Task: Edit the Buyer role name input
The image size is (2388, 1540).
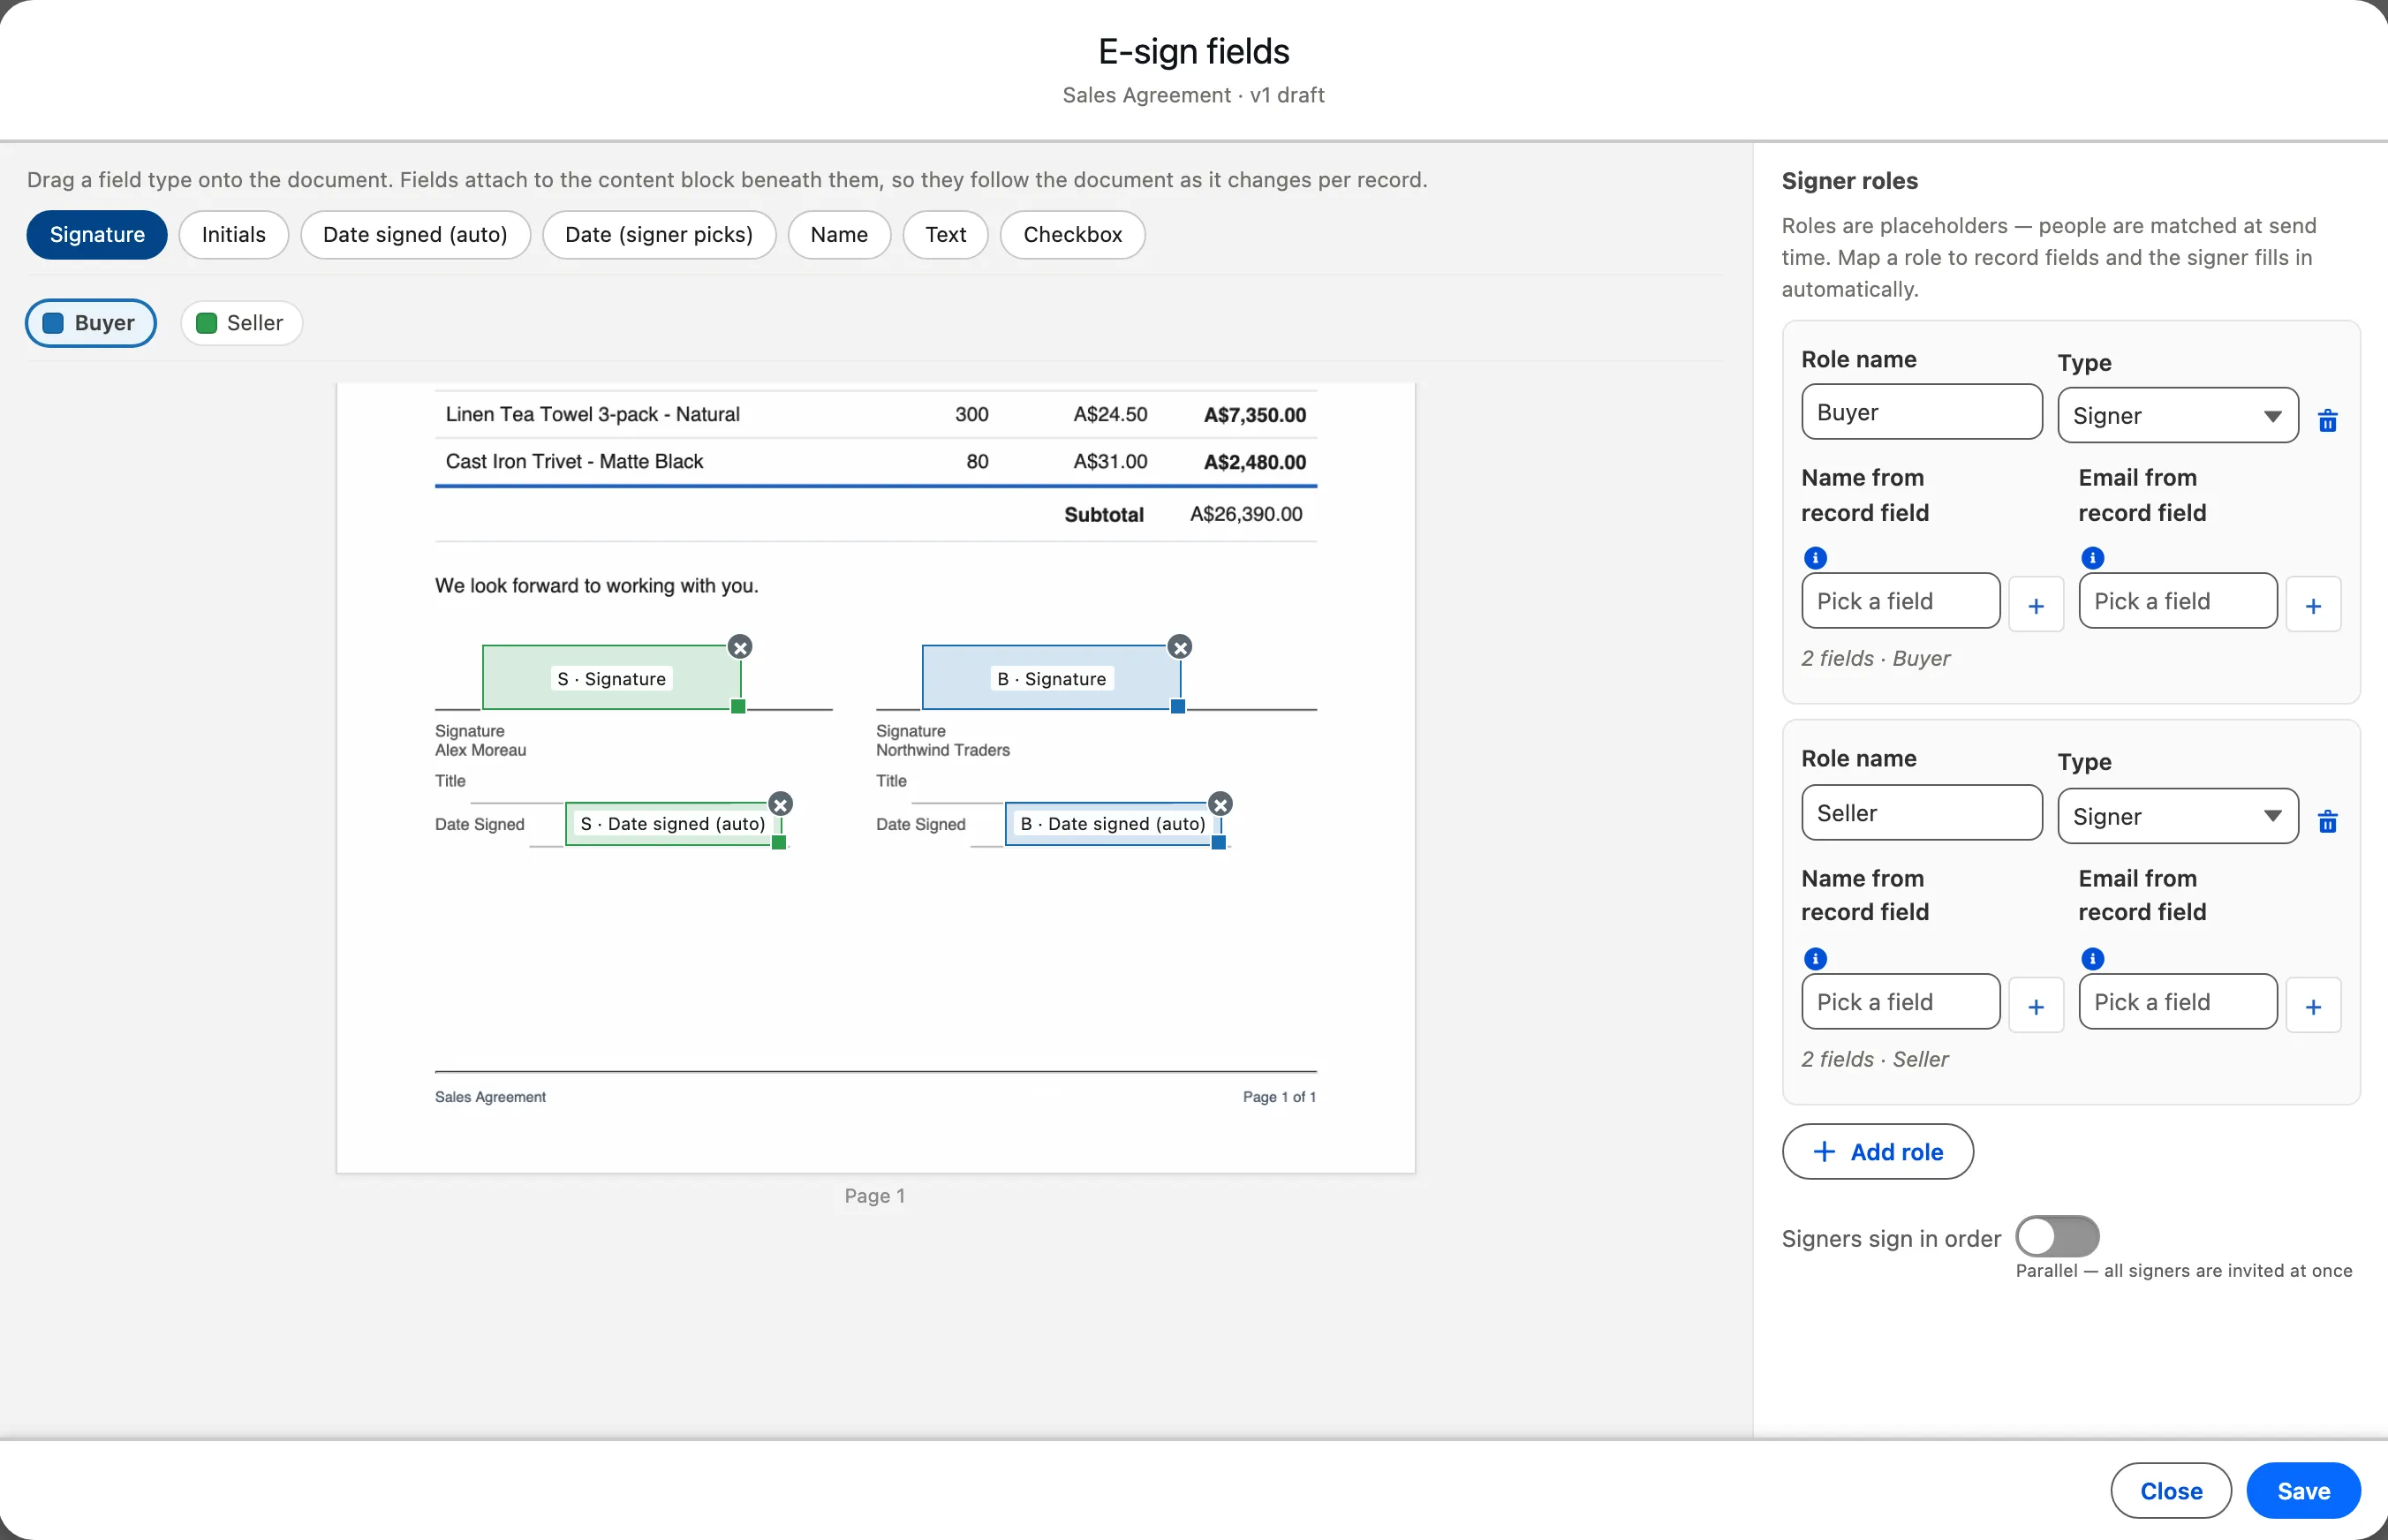Action: click(1921, 412)
